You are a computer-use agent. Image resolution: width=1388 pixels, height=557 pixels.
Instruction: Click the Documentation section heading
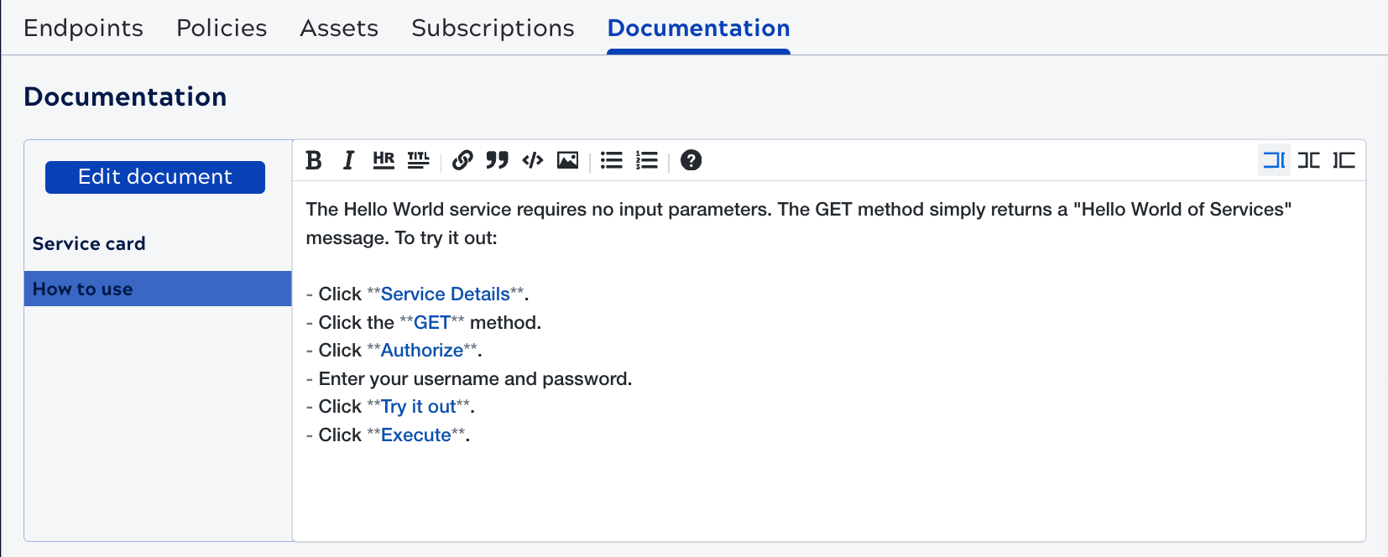tap(125, 97)
